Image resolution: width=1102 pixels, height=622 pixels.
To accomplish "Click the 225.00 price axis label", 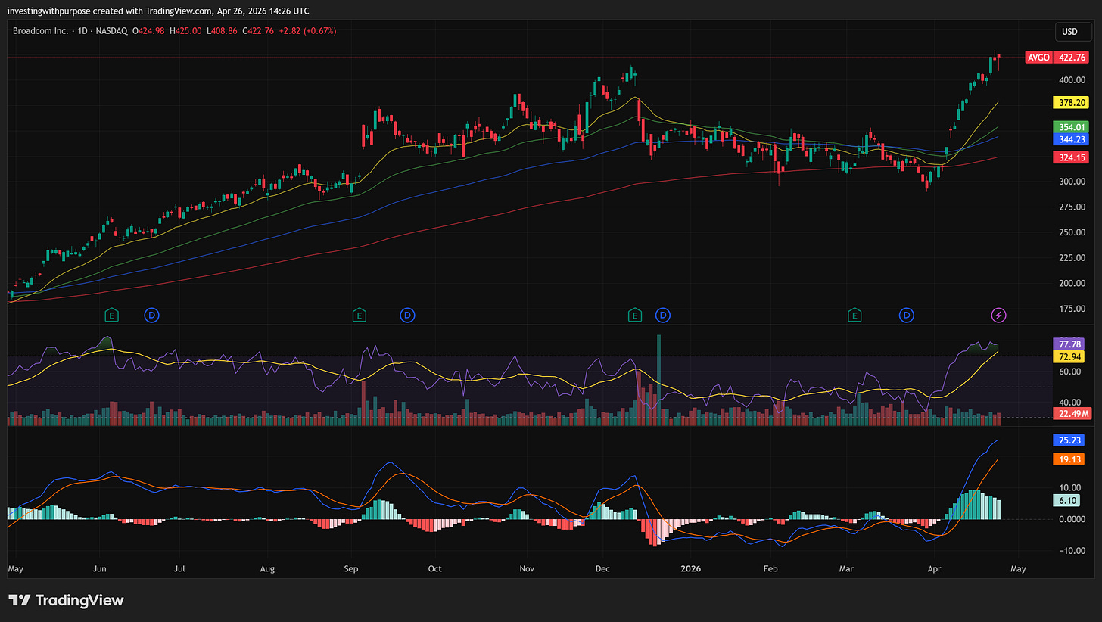I will point(1072,258).
